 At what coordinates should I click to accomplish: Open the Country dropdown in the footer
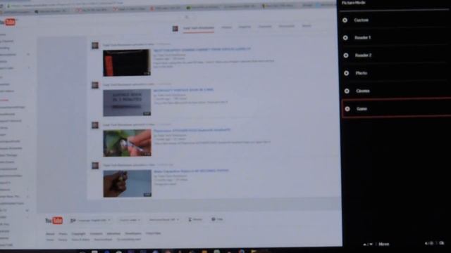pyautogui.click(x=130, y=220)
